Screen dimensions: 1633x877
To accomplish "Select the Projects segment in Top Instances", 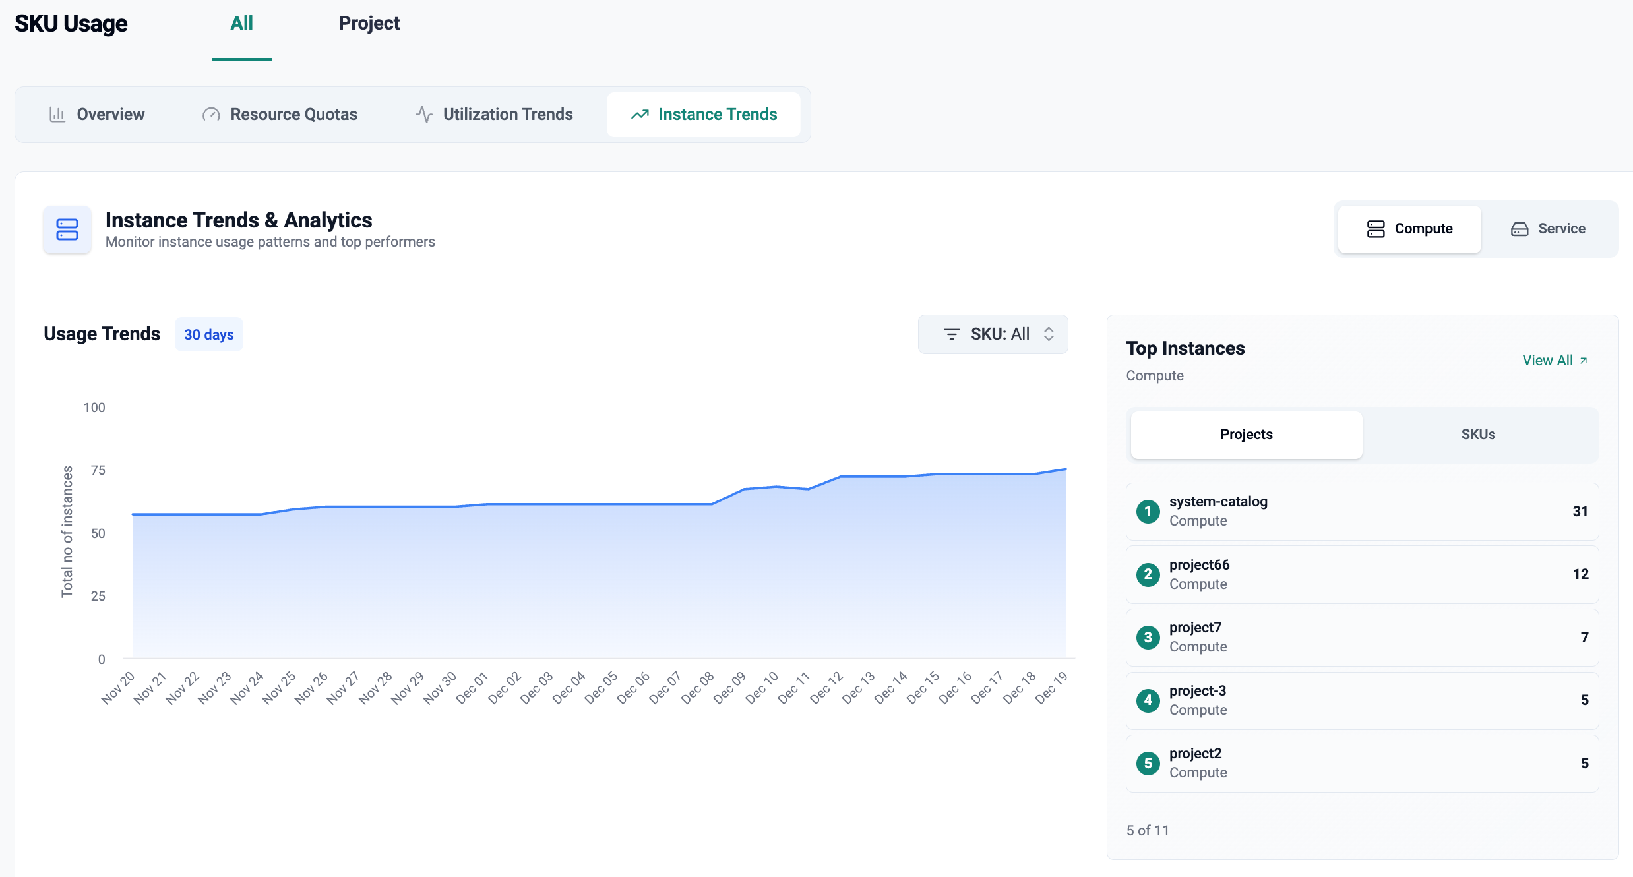I will (1246, 435).
